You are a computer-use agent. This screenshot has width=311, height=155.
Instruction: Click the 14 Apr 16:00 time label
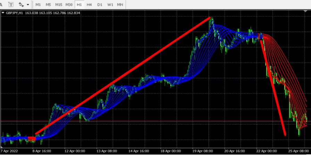[x=138, y=151]
